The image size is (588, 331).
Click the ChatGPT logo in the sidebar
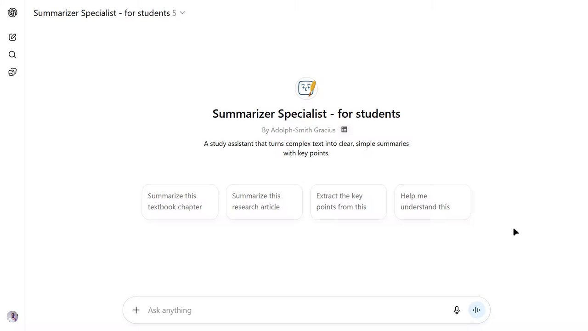pyautogui.click(x=12, y=13)
